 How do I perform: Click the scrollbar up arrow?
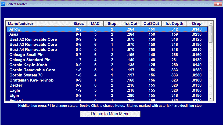click(x=211, y=23)
